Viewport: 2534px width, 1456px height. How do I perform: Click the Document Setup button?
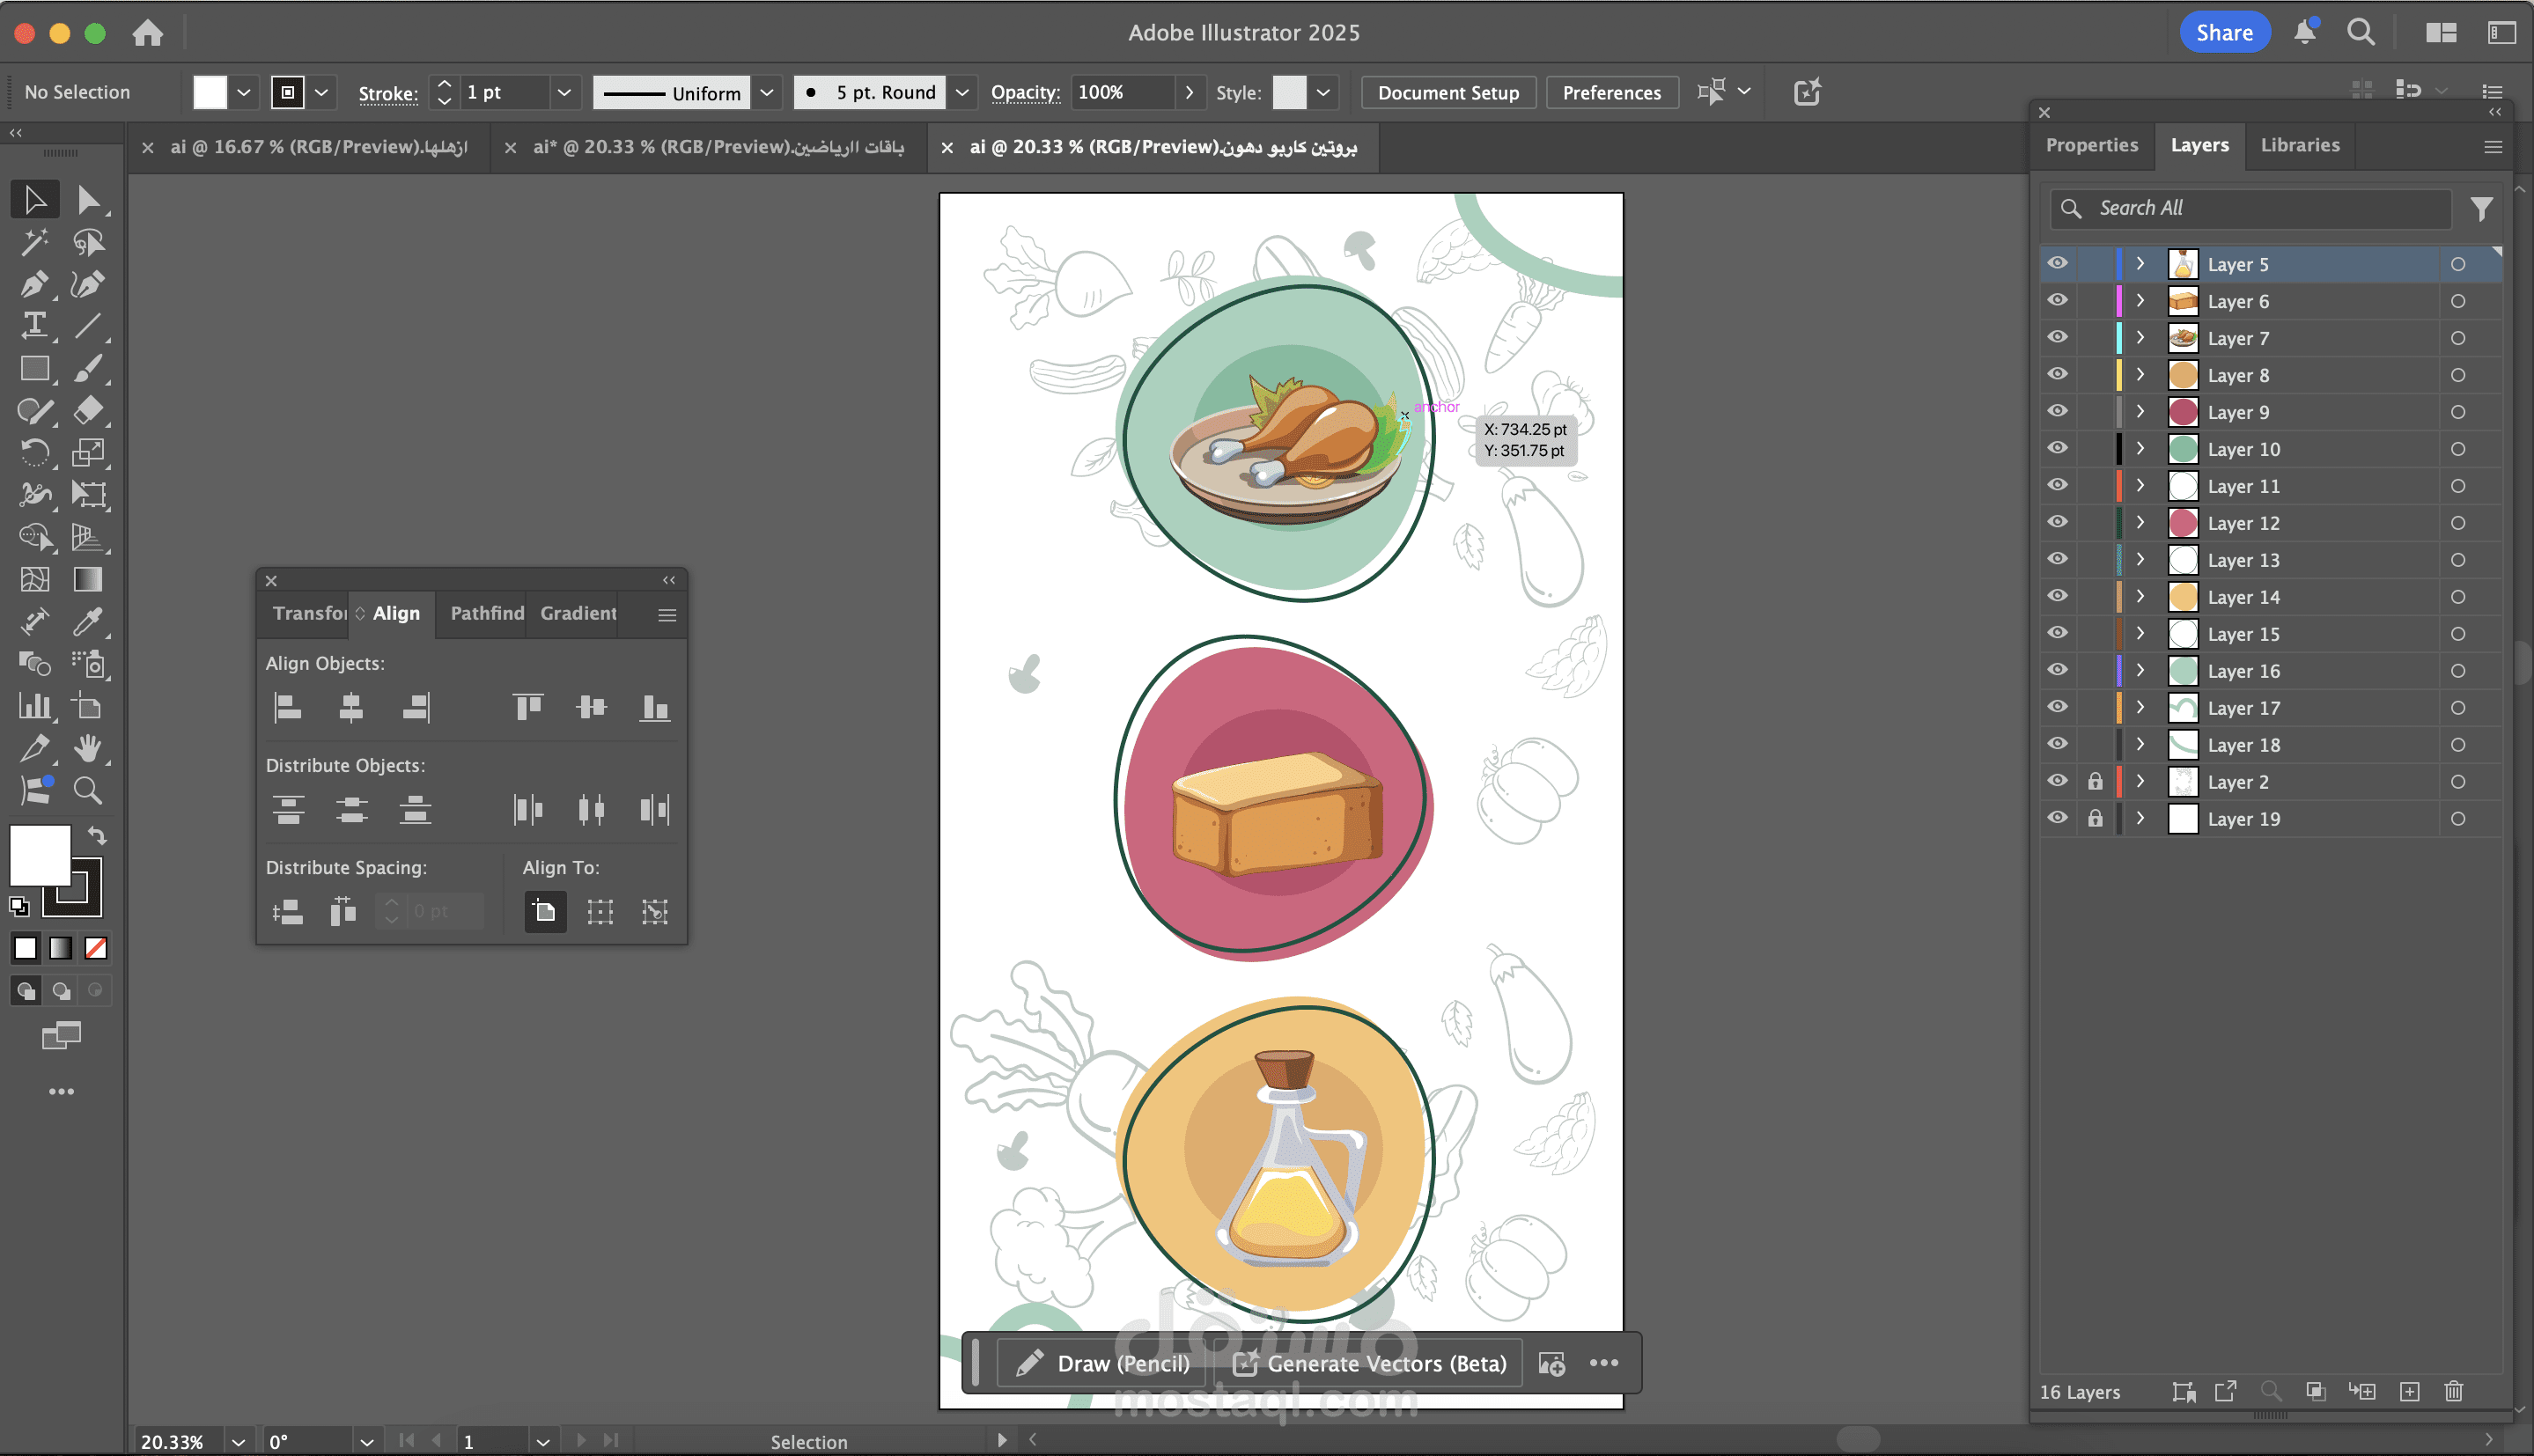point(1447,93)
